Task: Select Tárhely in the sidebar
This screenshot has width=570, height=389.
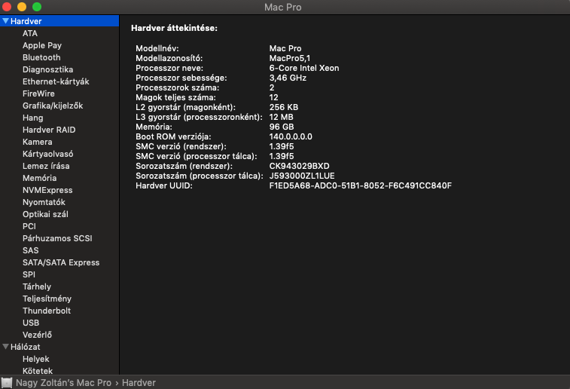Action: coord(37,286)
